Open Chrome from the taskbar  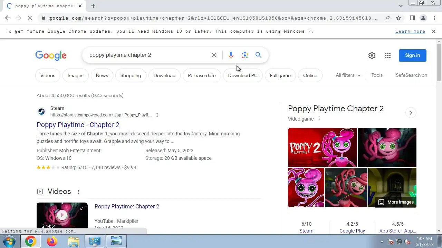tap(30, 241)
